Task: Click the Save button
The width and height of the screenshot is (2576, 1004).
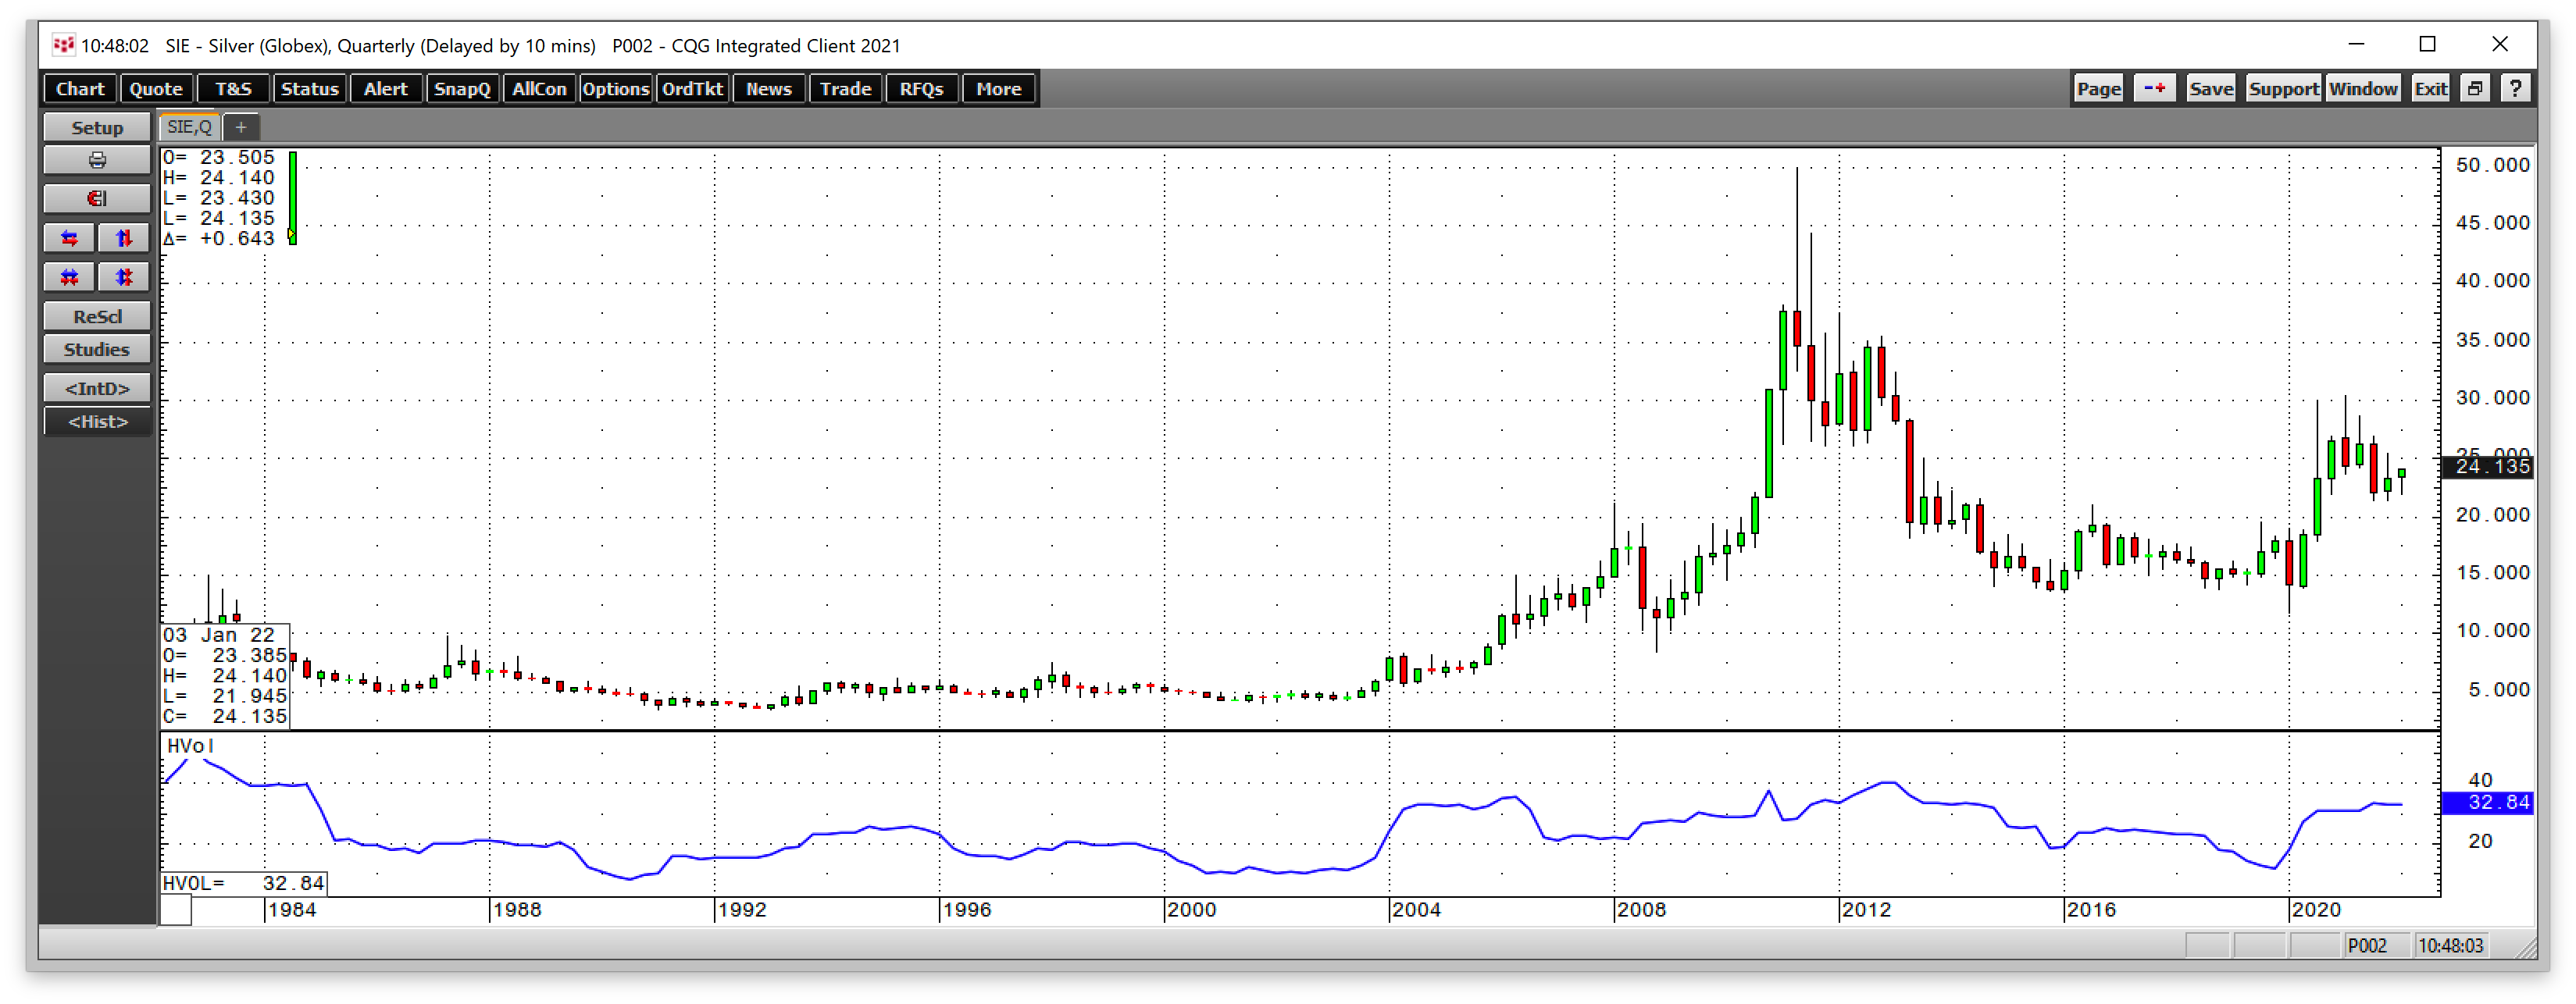Action: 2211,89
